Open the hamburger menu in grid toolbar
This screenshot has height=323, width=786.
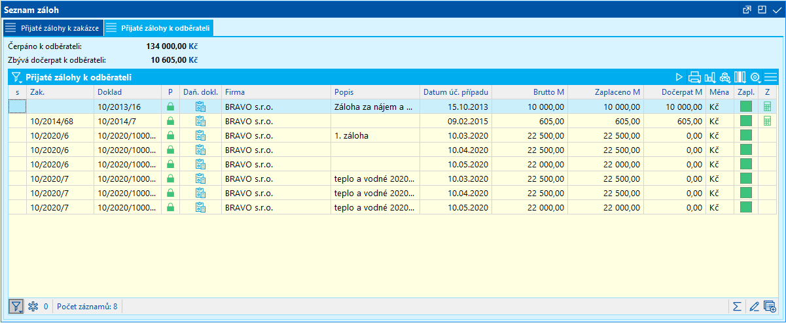(x=770, y=77)
